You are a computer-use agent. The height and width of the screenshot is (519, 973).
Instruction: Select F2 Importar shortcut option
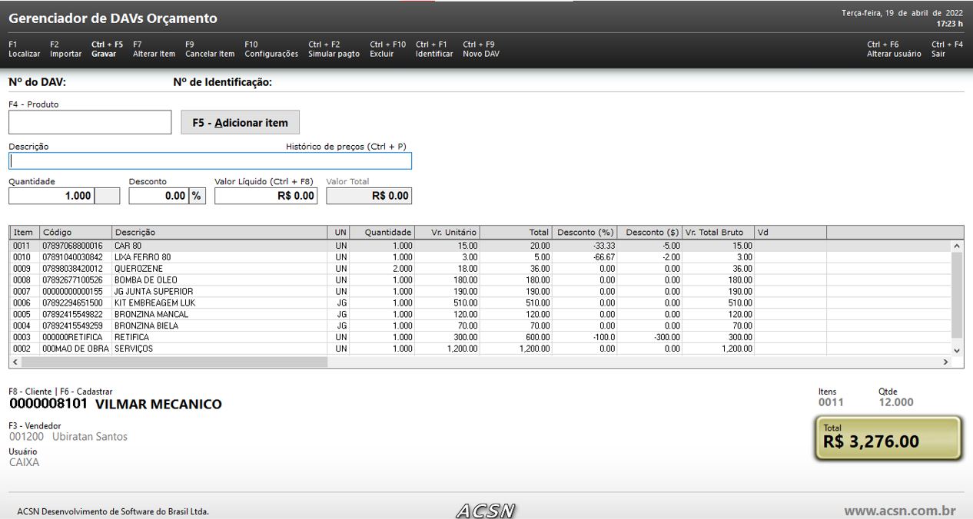click(65, 49)
